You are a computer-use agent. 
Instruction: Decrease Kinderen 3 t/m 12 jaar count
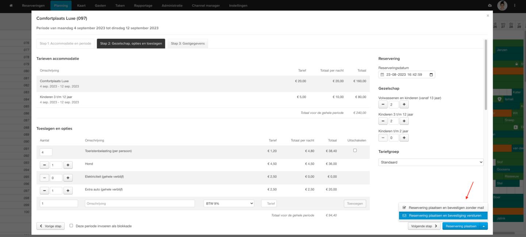click(x=383, y=121)
